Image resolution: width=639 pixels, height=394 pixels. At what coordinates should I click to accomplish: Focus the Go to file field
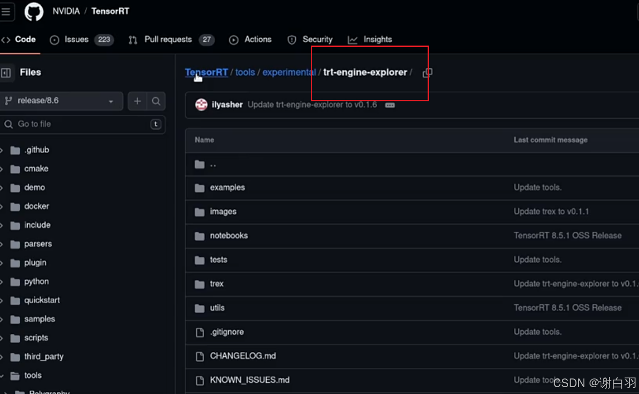coord(82,124)
